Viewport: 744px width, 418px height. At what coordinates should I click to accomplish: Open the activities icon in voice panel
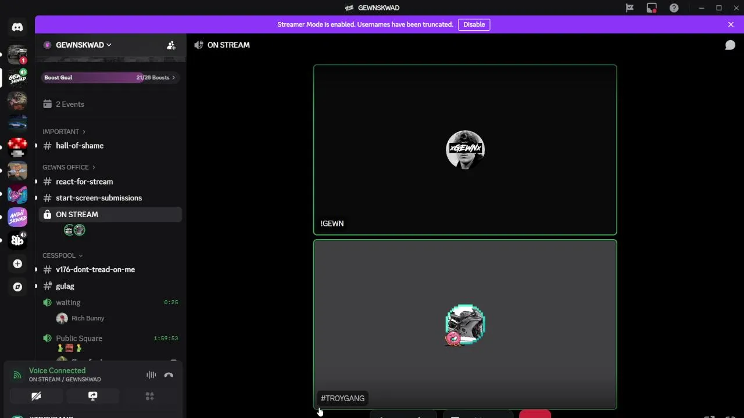click(x=149, y=396)
